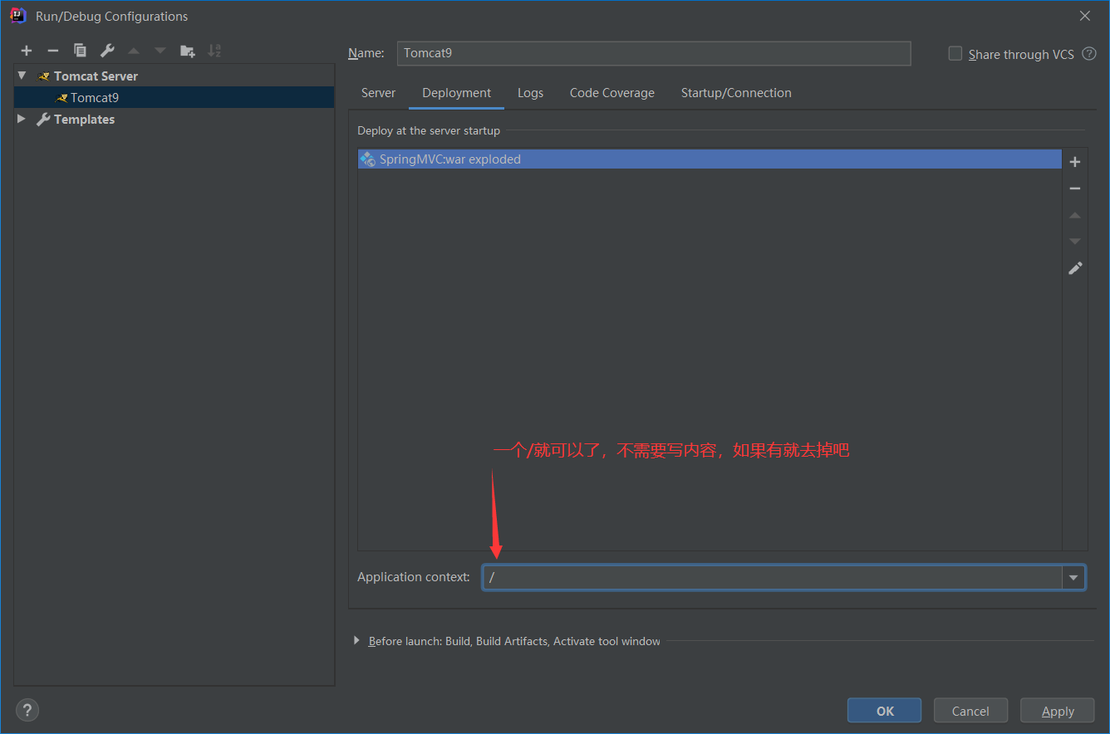Screen dimensions: 1110x734
Task: Open edit defaults wrench icon in toolbar
Action: (x=107, y=51)
